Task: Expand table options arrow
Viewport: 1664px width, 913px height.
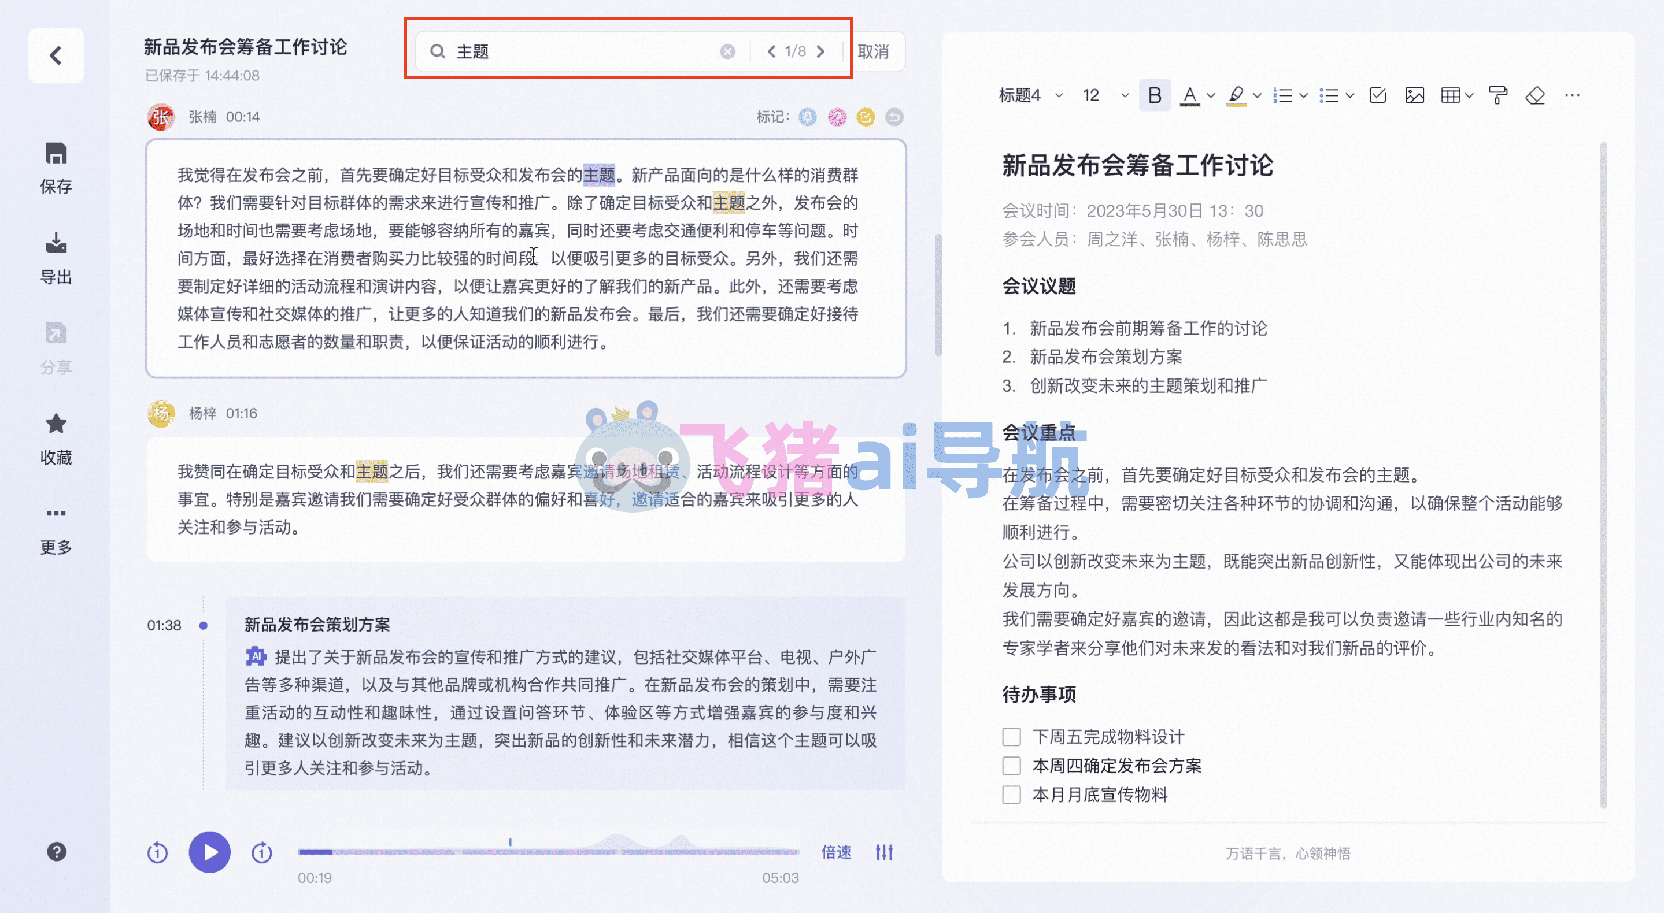Action: point(1470,96)
